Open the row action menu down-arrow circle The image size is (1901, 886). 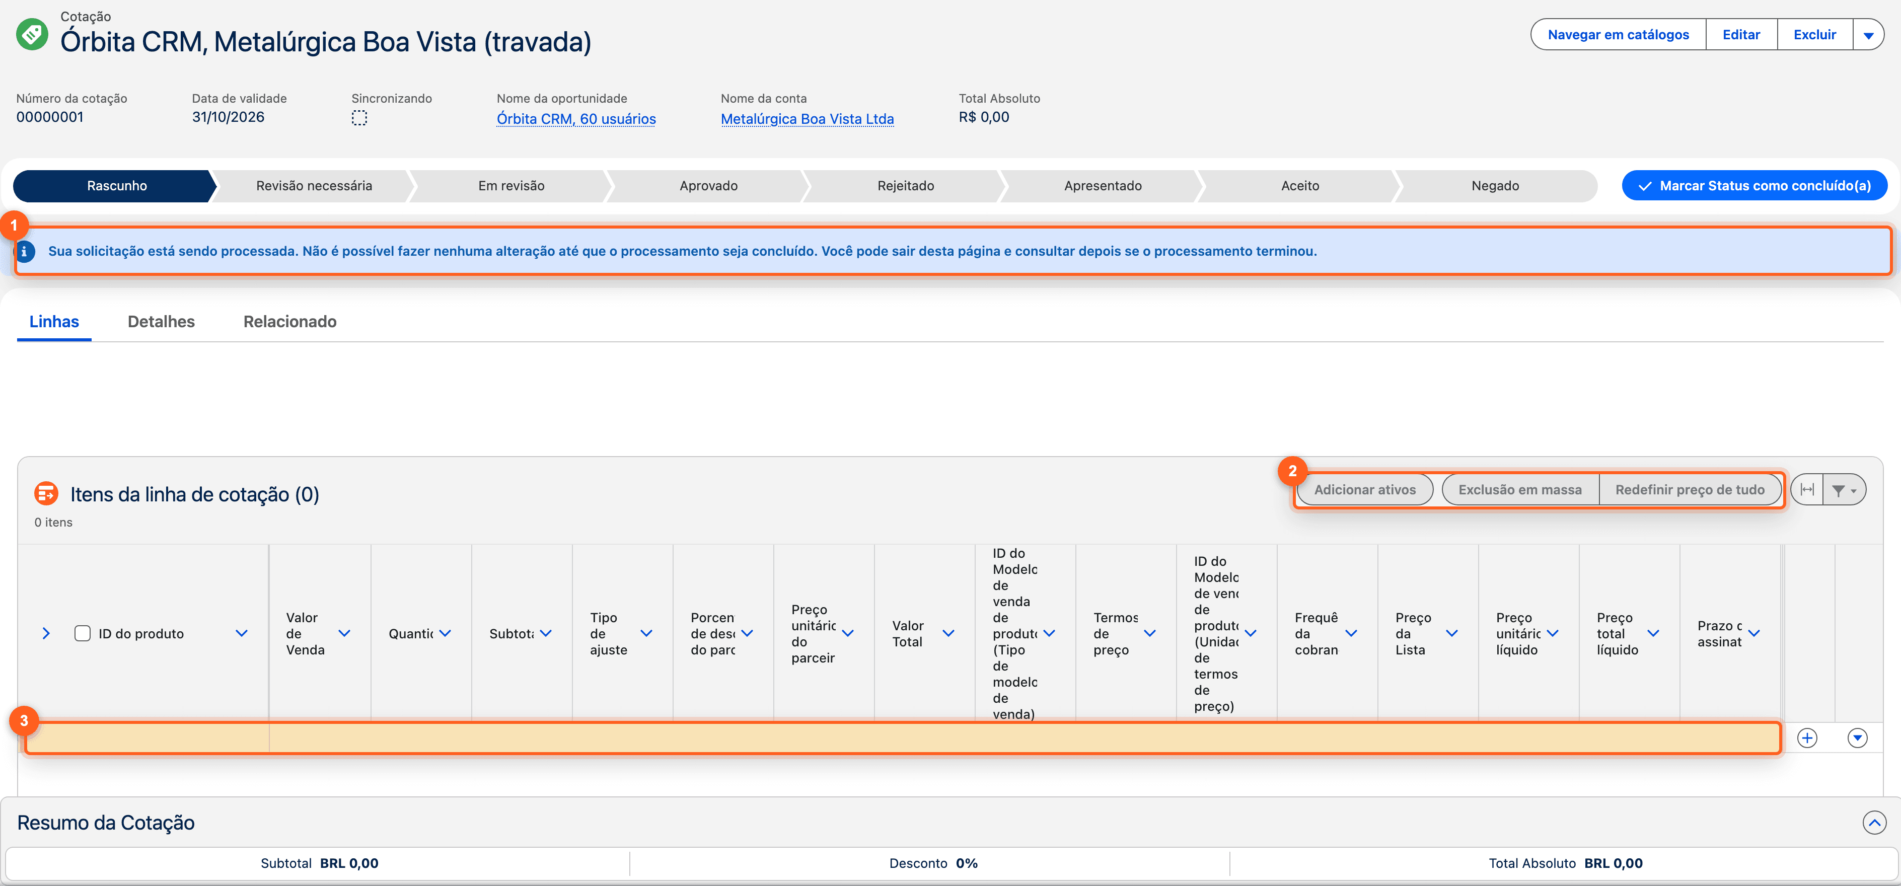coord(1858,737)
